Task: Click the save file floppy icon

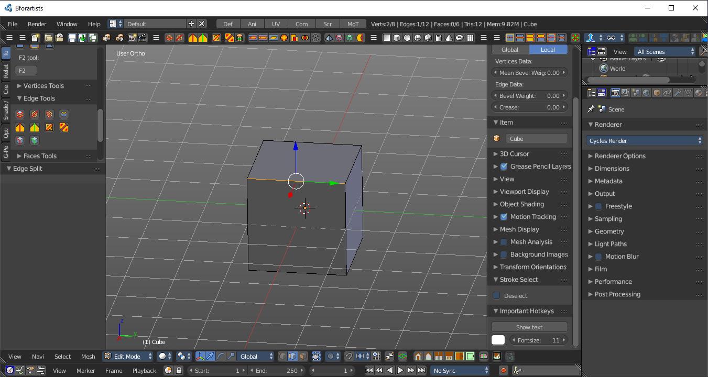Action: tap(72, 38)
